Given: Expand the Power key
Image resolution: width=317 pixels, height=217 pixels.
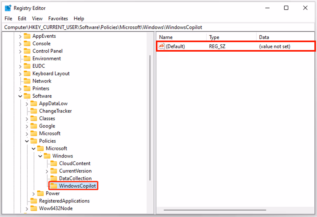Looking at the screenshot, I should 33,194.
